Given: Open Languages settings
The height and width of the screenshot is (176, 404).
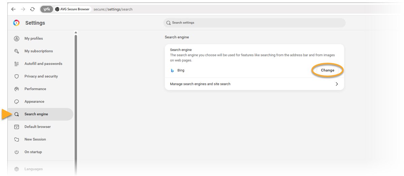Looking at the screenshot, I should tap(40, 169).
